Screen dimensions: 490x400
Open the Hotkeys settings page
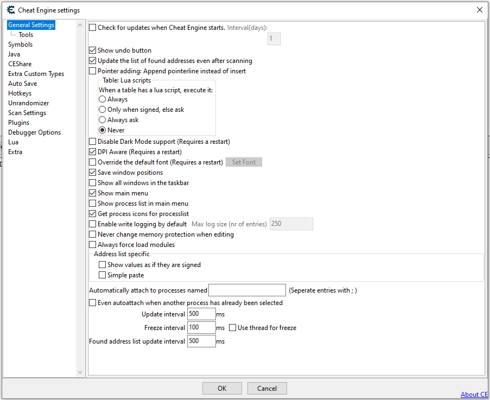(20, 93)
